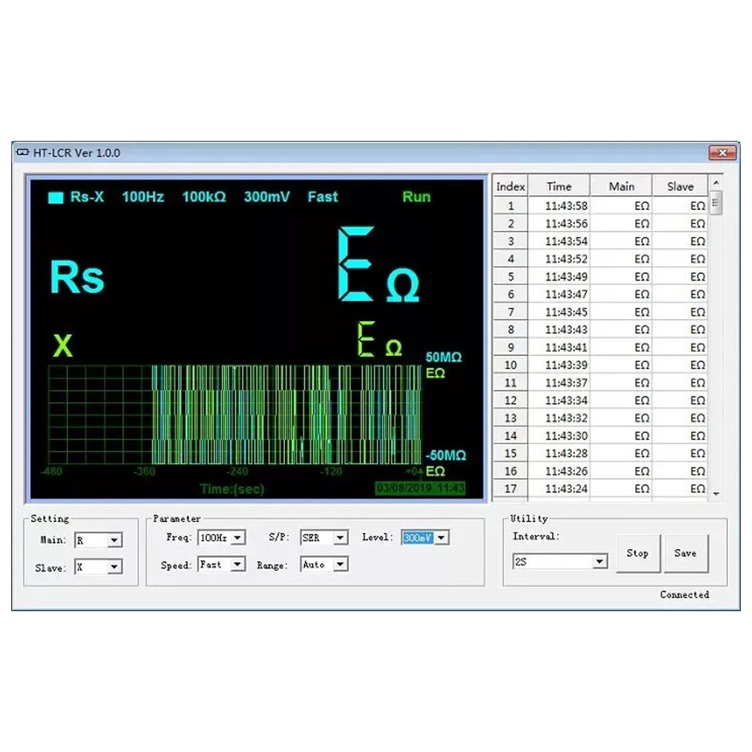Expand the Level dropdown showing 300mV
Viewport: 752px width, 752px height.
pyautogui.click(x=441, y=538)
